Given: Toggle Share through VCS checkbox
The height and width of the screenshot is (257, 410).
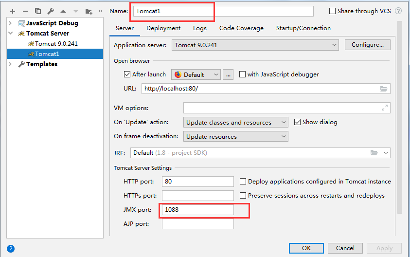Looking at the screenshot, I should point(332,11).
